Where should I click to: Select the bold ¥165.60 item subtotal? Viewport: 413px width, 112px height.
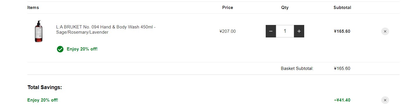coord(342,31)
